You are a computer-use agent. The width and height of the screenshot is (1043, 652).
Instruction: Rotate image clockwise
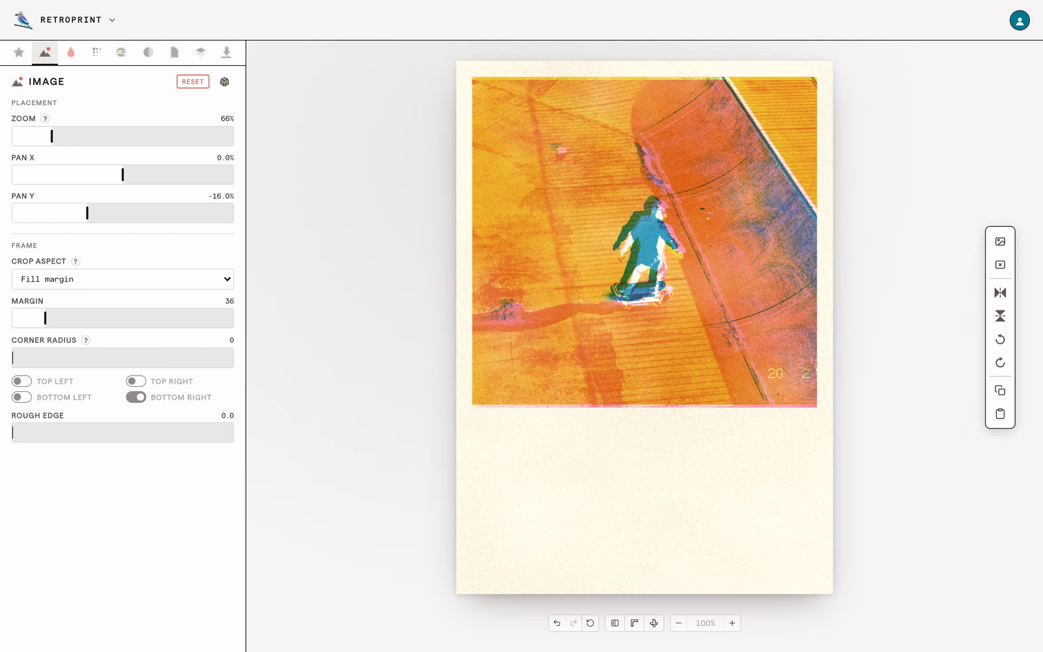1000,363
